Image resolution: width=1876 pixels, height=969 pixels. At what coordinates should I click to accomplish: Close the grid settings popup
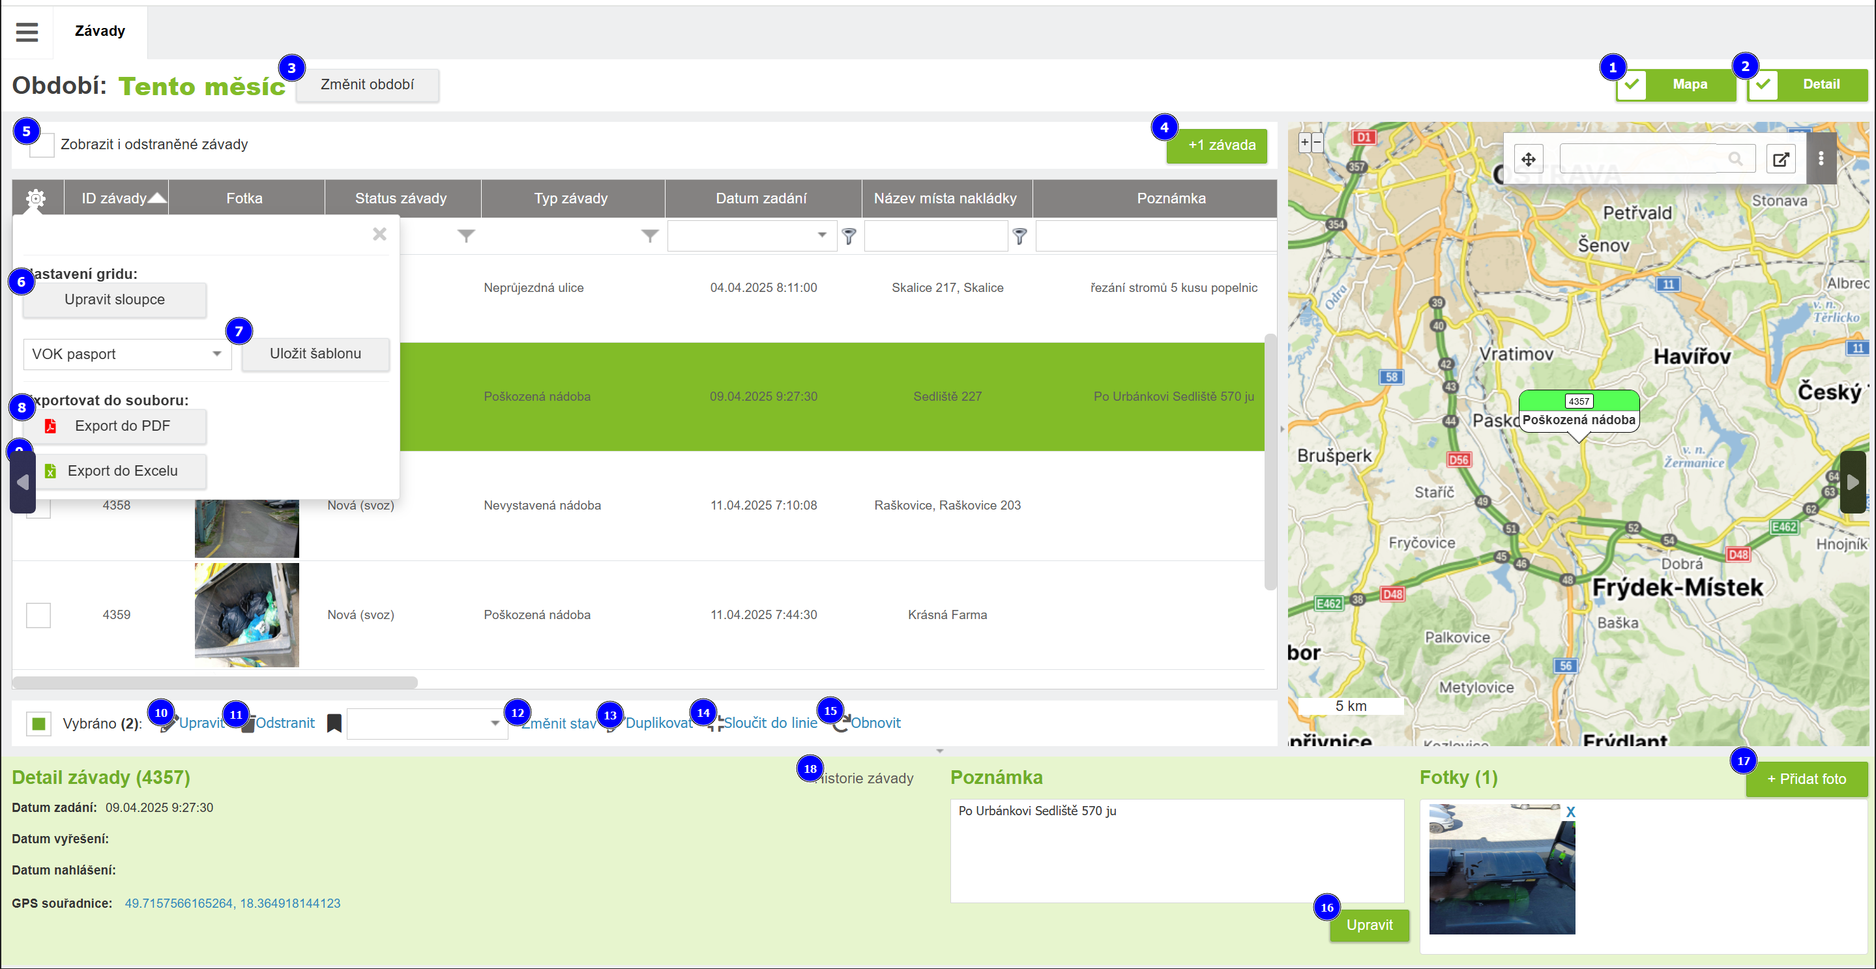point(379,235)
